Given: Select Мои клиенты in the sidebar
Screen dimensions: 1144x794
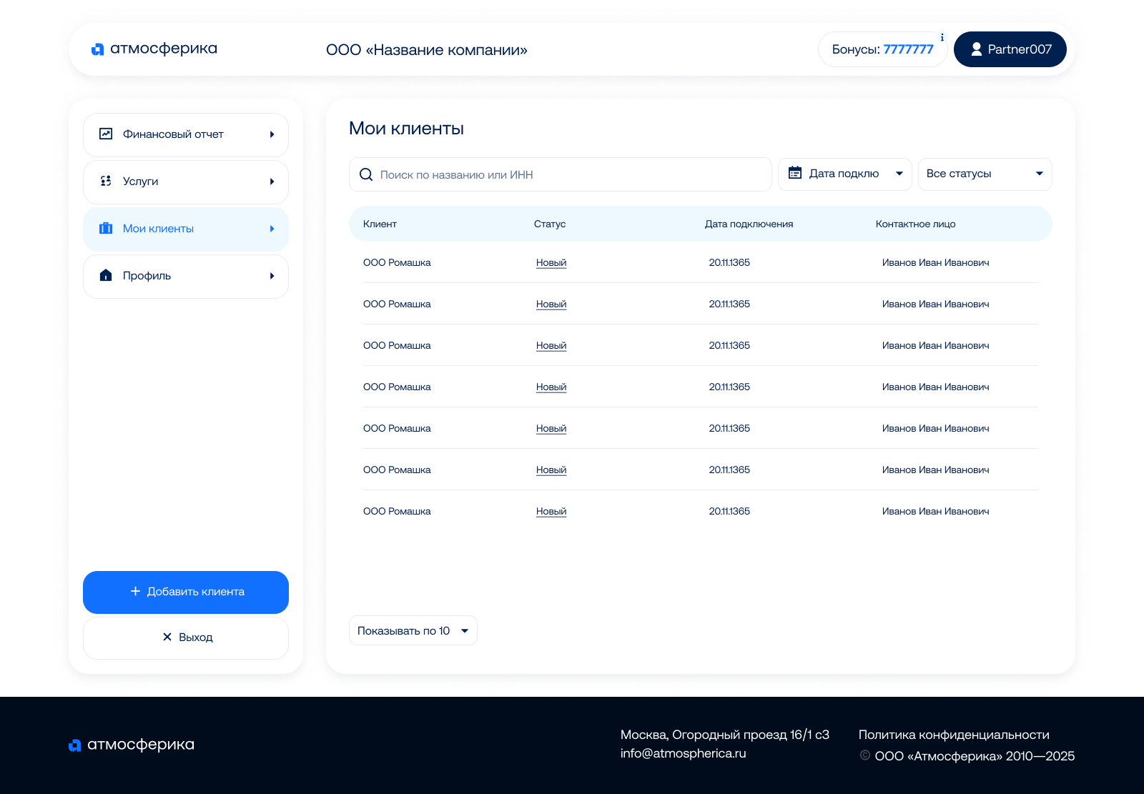Looking at the screenshot, I should [186, 229].
